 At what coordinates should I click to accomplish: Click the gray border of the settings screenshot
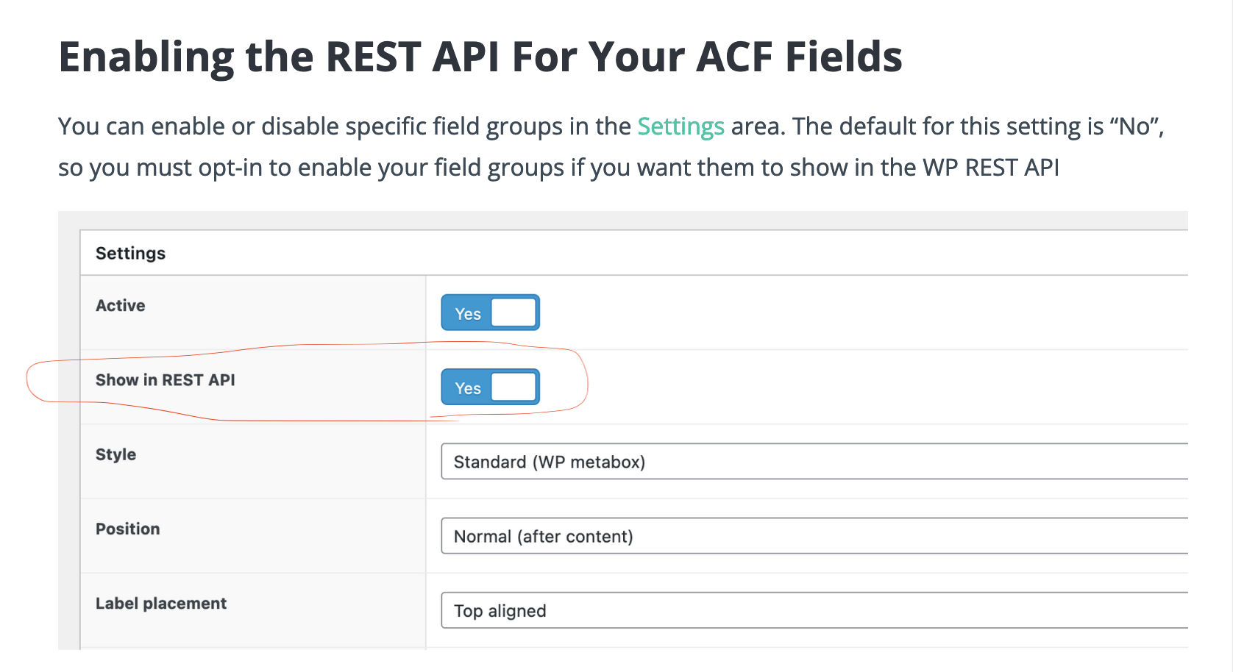pos(68,441)
